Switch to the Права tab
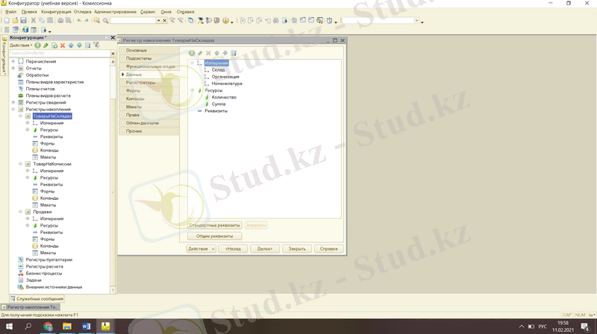The width and height of the screenshot is (597, 334). coord(149,115)
